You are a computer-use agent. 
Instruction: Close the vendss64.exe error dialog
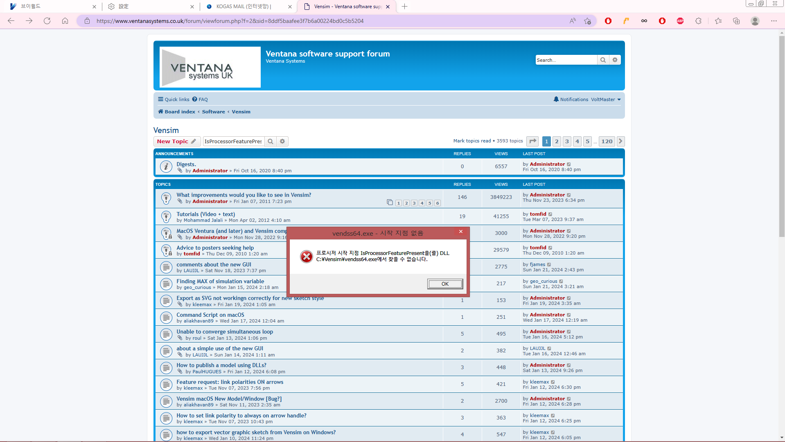(x=460, y=232)
